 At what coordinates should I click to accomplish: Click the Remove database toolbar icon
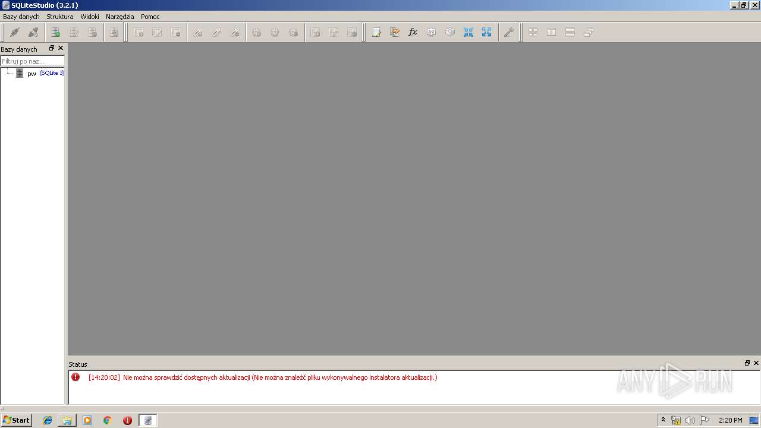[92, 32]
